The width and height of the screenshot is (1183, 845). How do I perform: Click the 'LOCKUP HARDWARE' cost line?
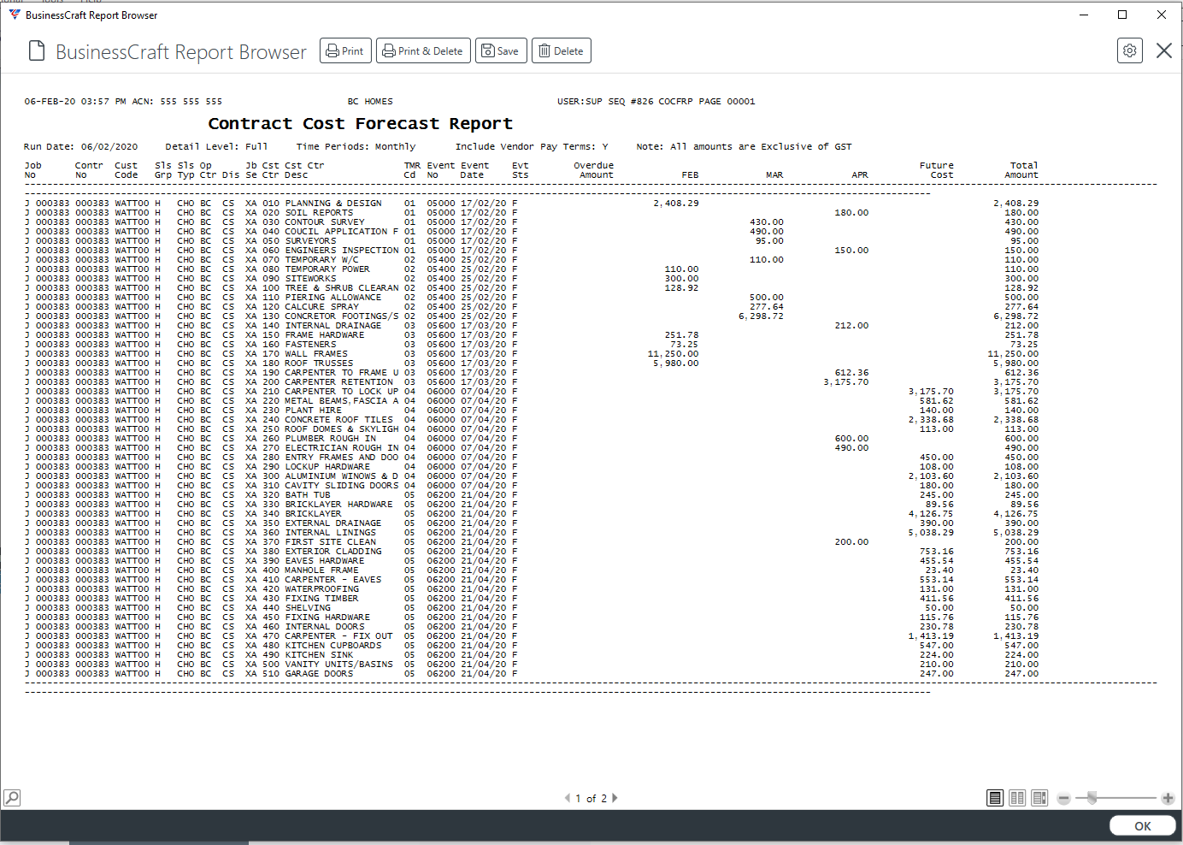click(533, 467)
